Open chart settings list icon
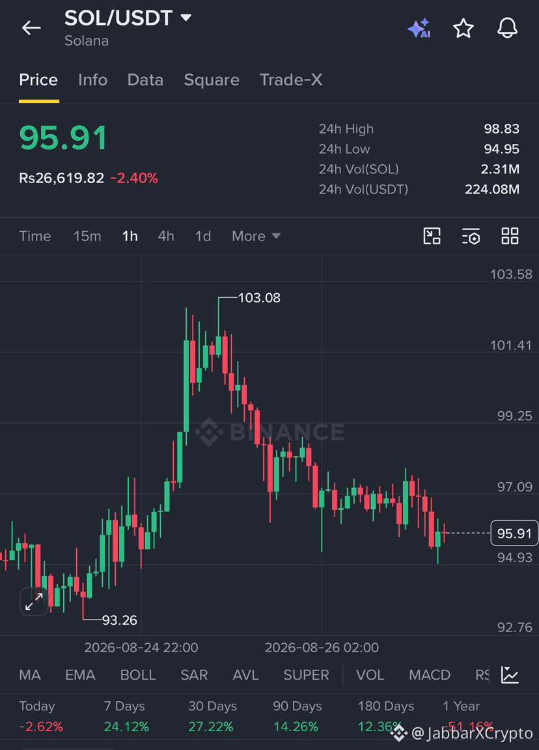539x750 pixels. (471, 236)
